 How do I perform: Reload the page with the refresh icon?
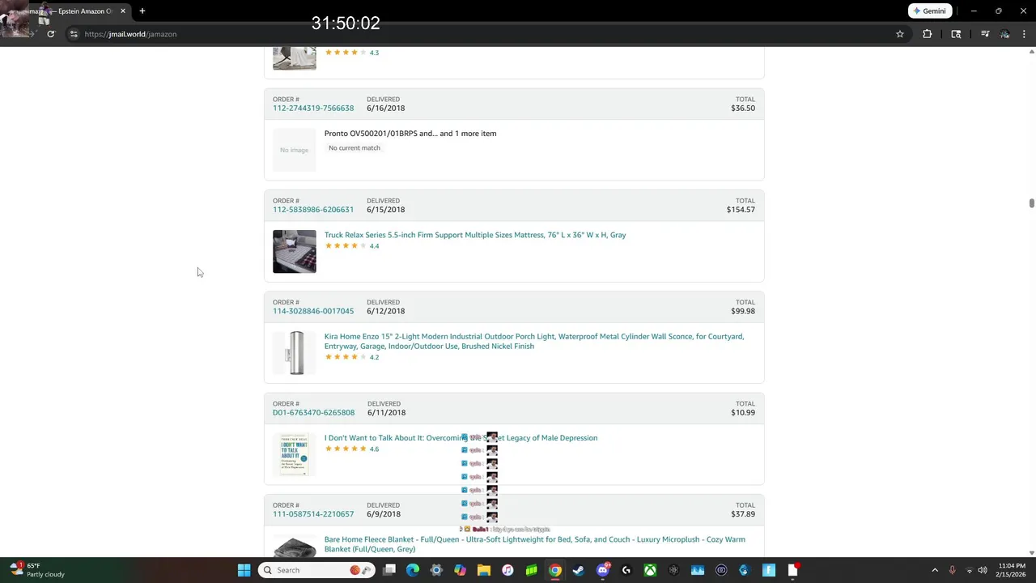(50, 34)
